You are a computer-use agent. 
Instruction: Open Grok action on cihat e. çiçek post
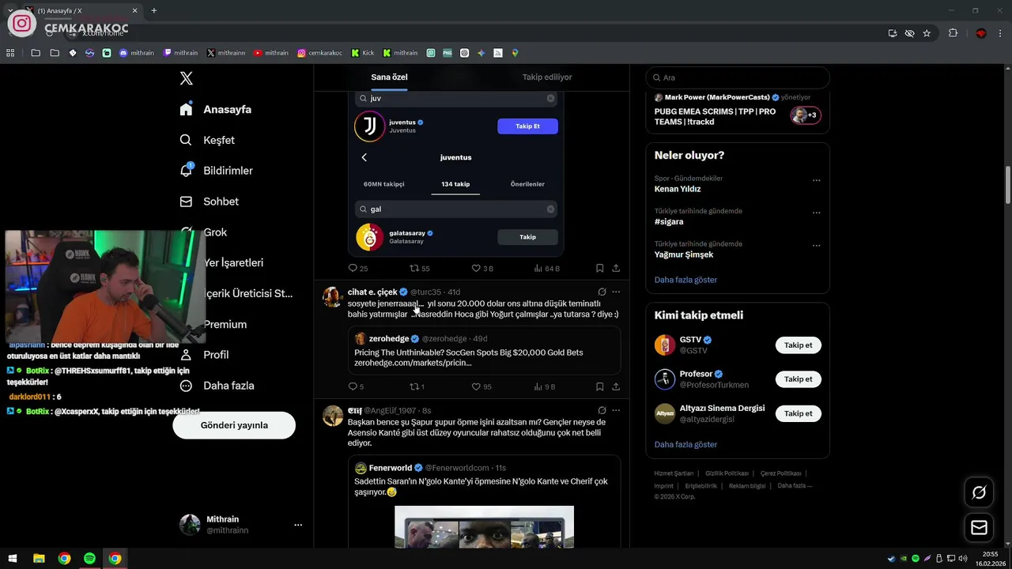602,292
